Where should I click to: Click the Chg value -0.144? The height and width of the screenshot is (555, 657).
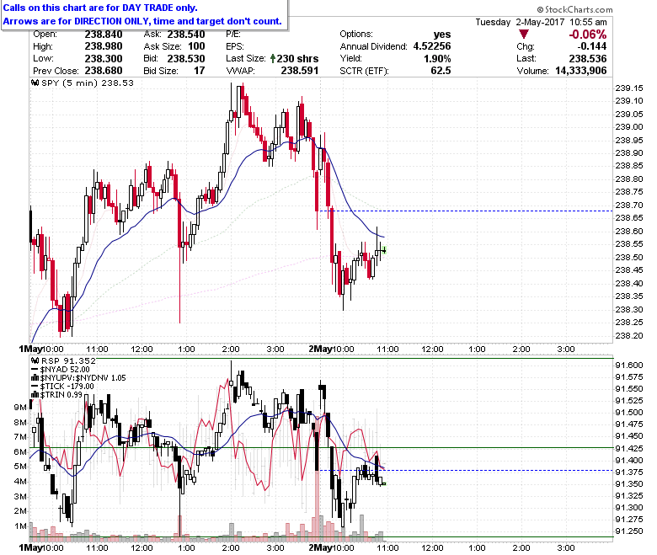(591, 46)
